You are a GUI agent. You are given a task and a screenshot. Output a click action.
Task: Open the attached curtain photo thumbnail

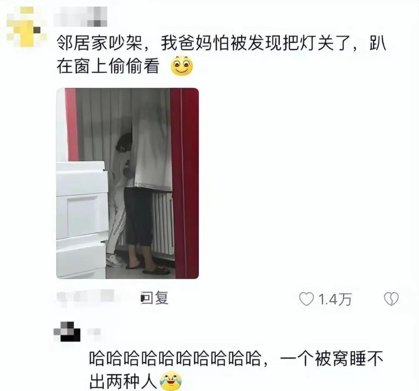click(x=128, y=183)
